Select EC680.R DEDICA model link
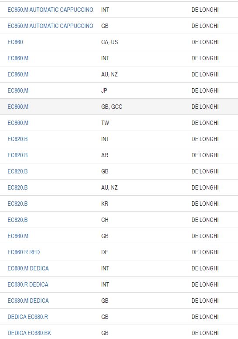This screenshot has width=238, height=339. pos(28,284)
